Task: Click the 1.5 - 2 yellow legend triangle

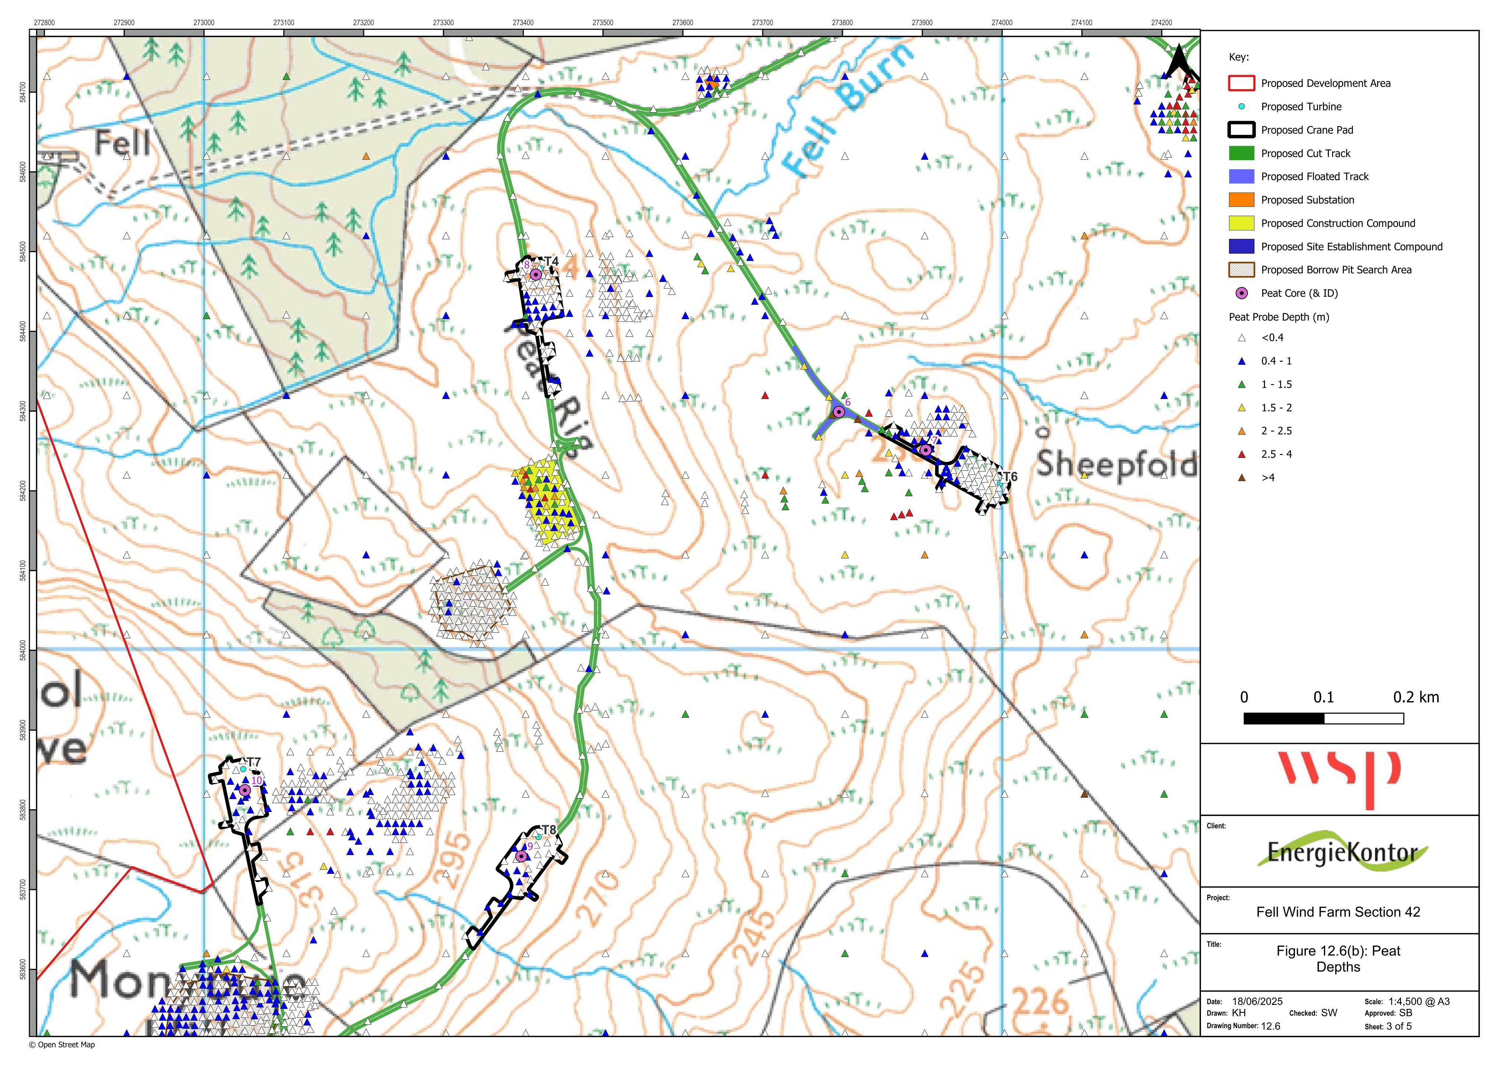Action: pos(1242,408)
